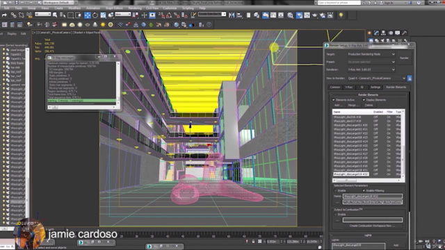Click the keyword search field at top
This screenshot has width=445, height=250.
[x=339, y=3]
